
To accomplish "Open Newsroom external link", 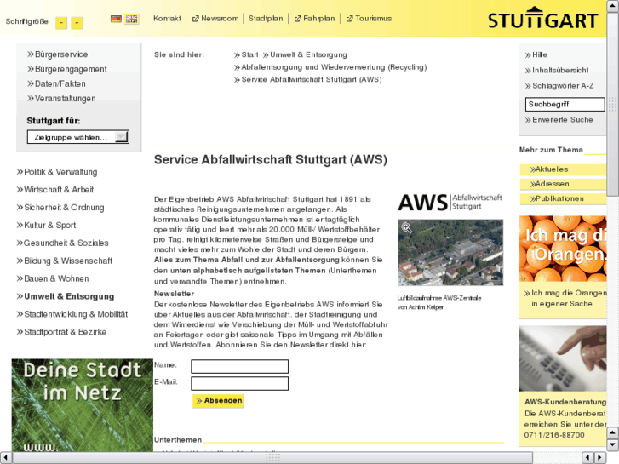I will (215, 19).
